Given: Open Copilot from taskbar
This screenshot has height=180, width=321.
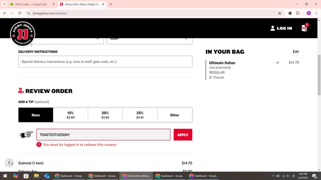Looking at the screenshot, I should click(16, 176).
